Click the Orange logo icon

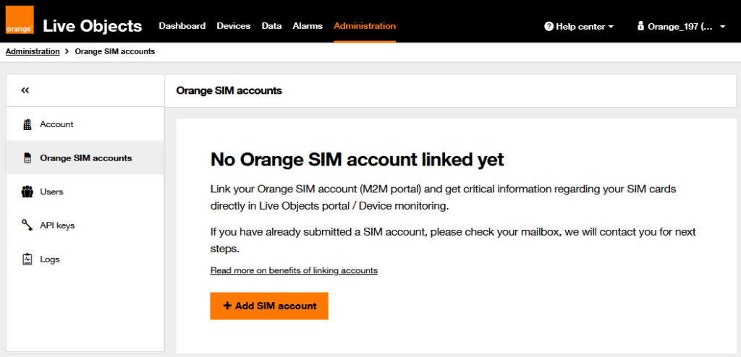tap(20, 21)
